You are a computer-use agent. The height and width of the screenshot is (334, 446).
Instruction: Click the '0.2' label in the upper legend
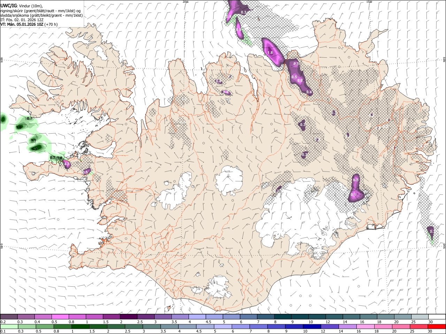click(x=3, y=322)
